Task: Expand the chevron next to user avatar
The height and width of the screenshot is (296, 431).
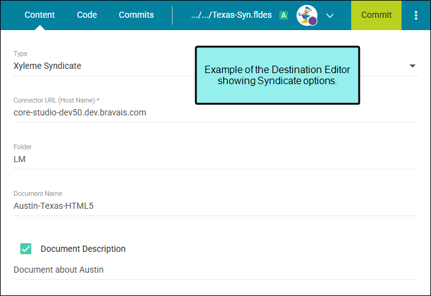Action: pos(330,15)
